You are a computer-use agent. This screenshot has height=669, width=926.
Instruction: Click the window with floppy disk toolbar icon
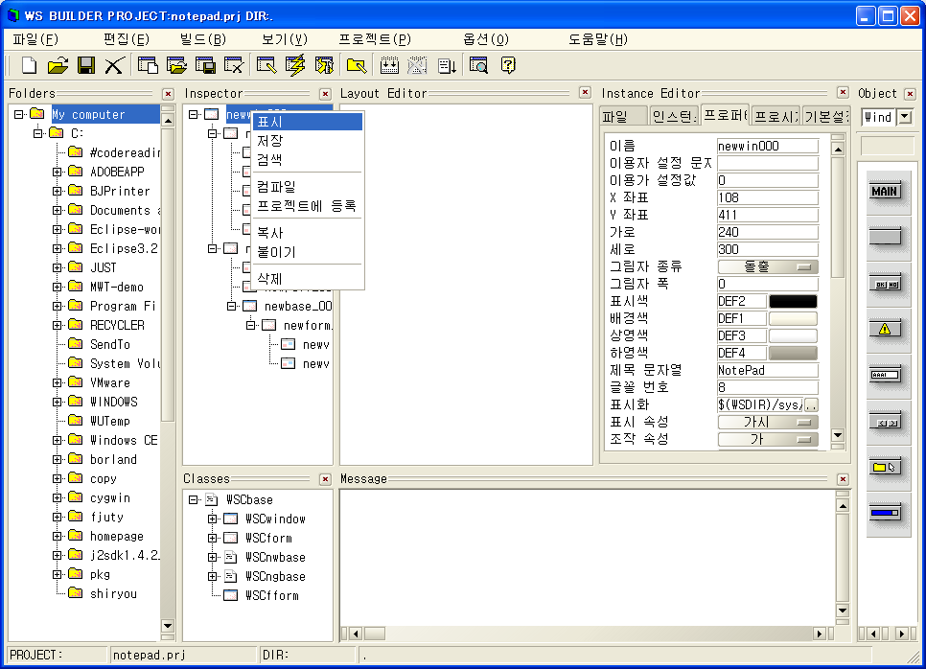tap(205, 65)
